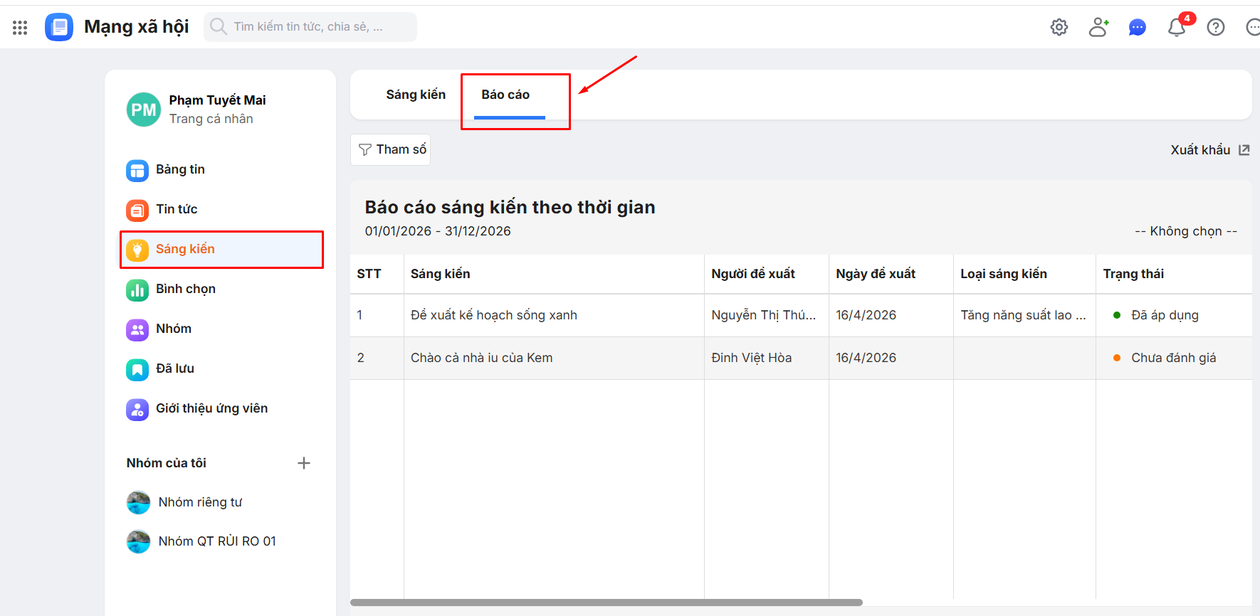Switch to the Sáng kiến tab
1260x616 pixels.
click(x=416, y=95)
